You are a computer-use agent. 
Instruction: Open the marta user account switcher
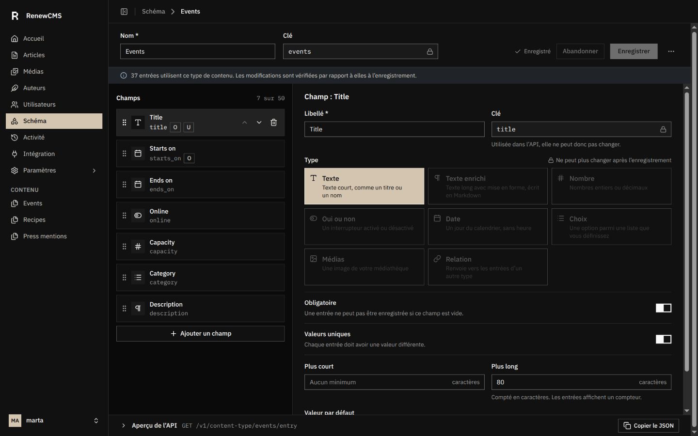coord(54,420)
